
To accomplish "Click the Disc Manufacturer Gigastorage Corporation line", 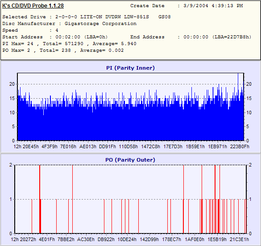I will (x=70, y=24).
